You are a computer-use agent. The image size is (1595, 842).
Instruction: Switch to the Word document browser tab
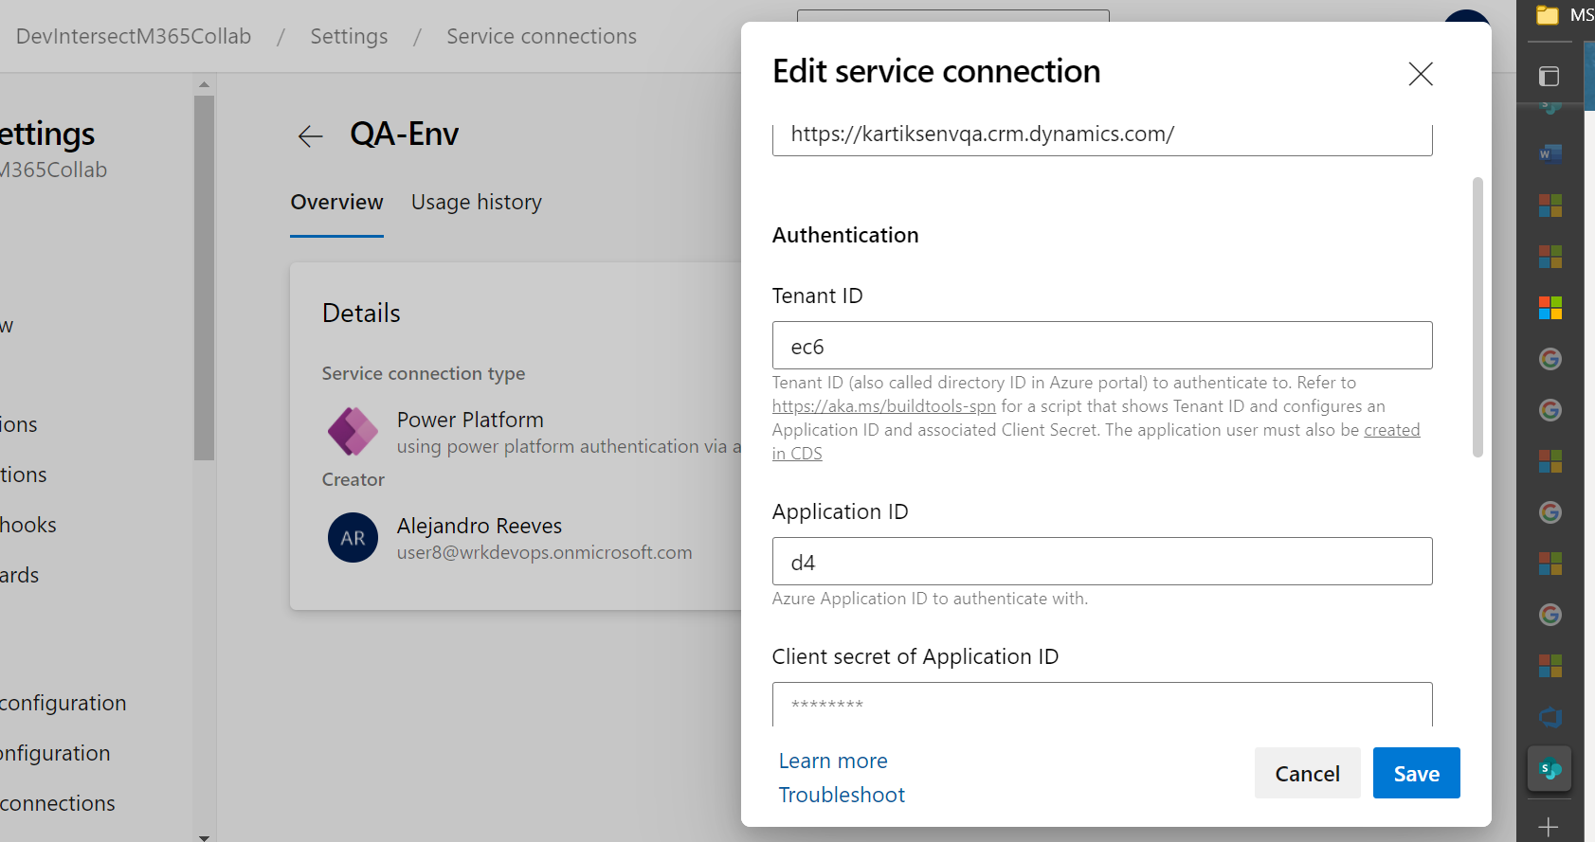pos(1550,153)
